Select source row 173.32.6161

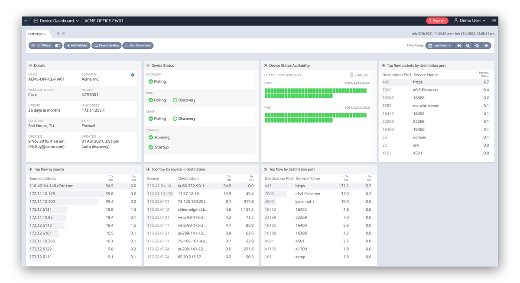tap(83, 233)
